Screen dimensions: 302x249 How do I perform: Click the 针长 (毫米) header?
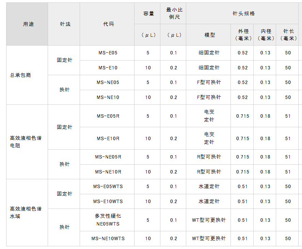click(288, 35)
